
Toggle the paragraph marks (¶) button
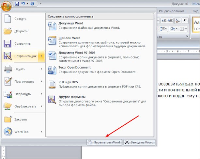pos(185,21)
